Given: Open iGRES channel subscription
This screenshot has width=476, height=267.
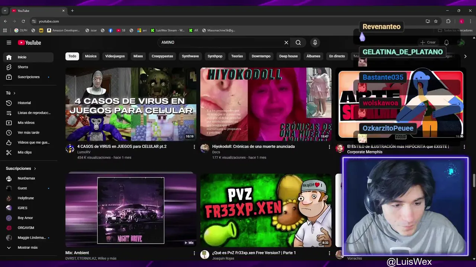Looking at the screenshot, I should [x=28, y=208].
